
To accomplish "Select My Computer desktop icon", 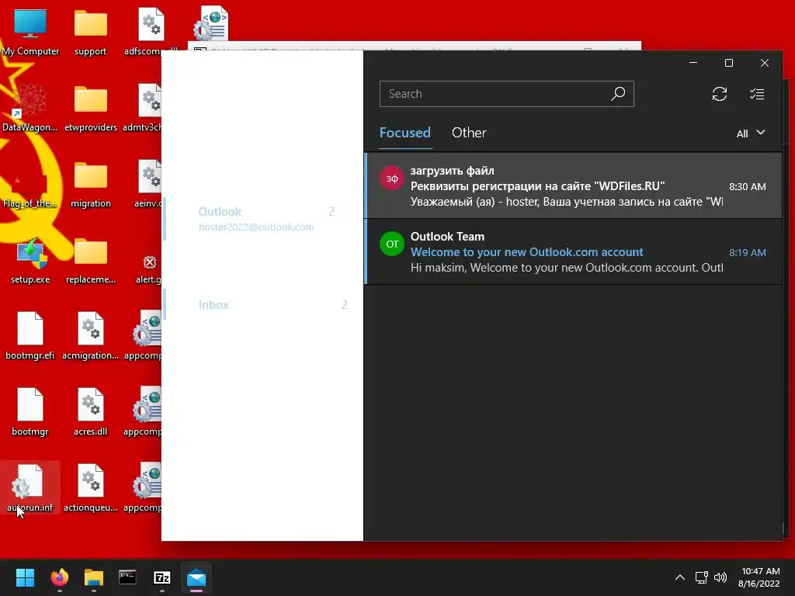I will pyautogui.click(x=30, y=33).
